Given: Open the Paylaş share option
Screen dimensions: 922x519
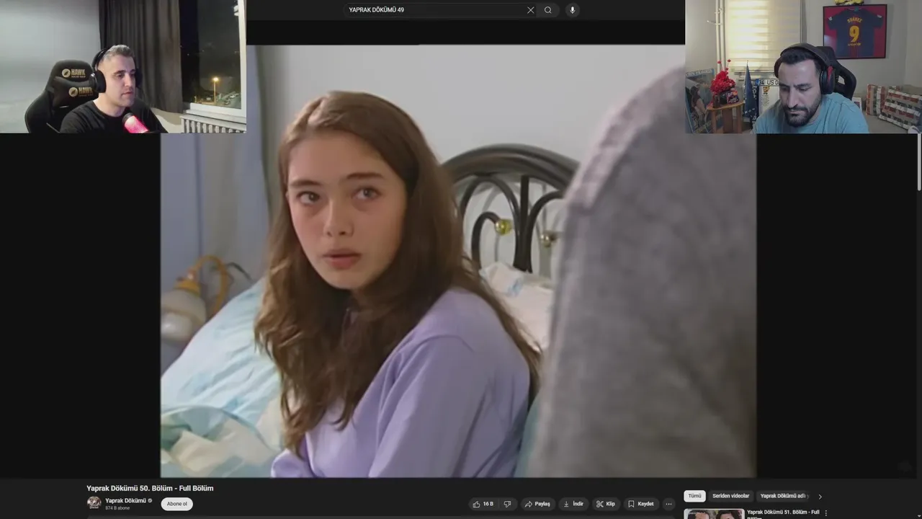Looking at the screenshot, I should (x=537, y=504).
